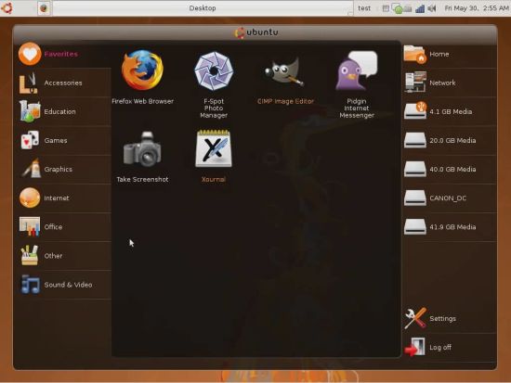511x383 pixels.
Task: Open Office category icon
Action: (30, 226)
